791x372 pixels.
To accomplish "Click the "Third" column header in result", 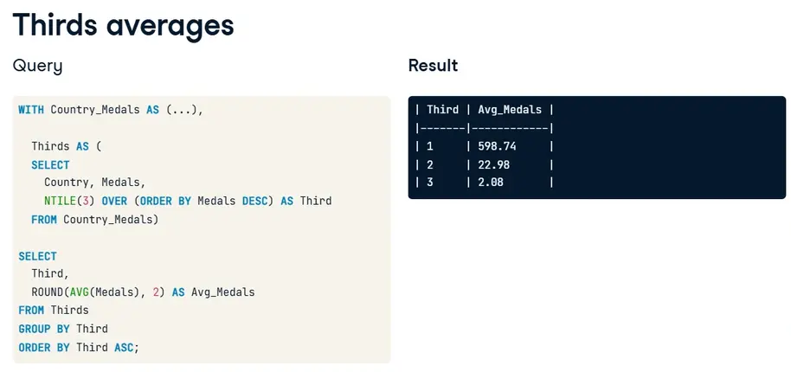I will [x=442, y=110].
